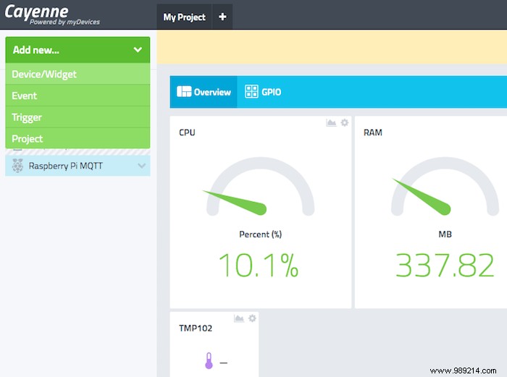
Task: Click the 10.1% CPU value
Action: tap(259, 266)
